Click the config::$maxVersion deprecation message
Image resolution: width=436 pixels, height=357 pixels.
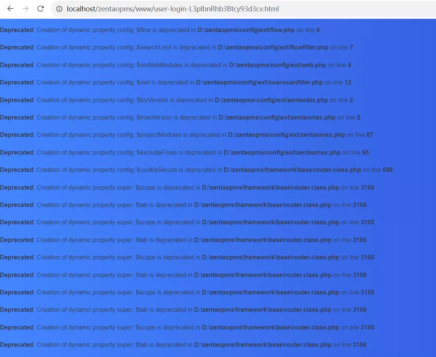tap(180, 118)
